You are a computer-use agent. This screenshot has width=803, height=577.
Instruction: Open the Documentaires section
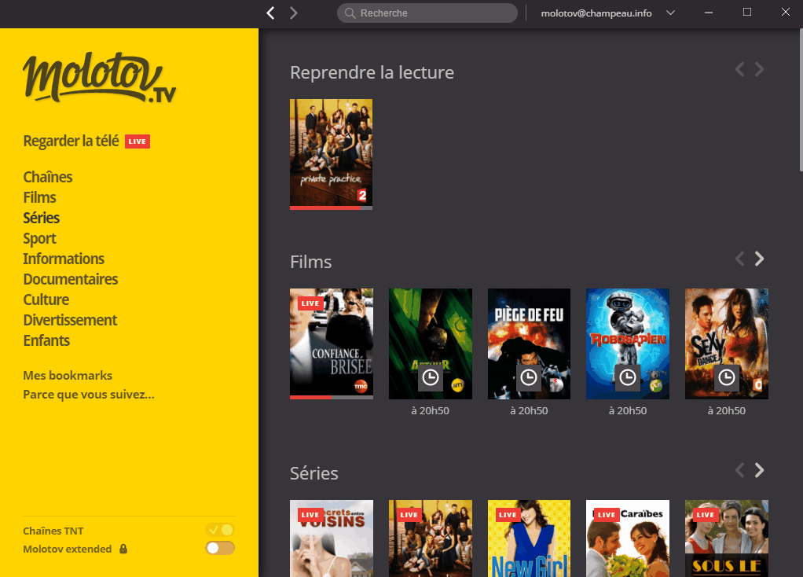71,279
